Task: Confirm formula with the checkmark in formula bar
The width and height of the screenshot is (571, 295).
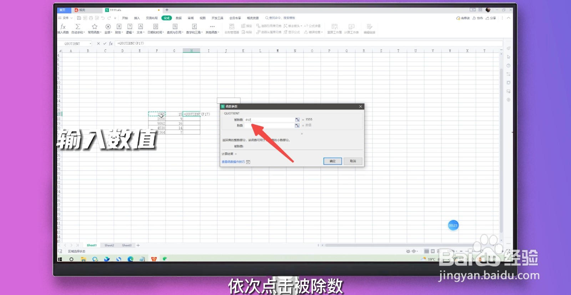Action: pyautogui.click(x=105, y=43)
